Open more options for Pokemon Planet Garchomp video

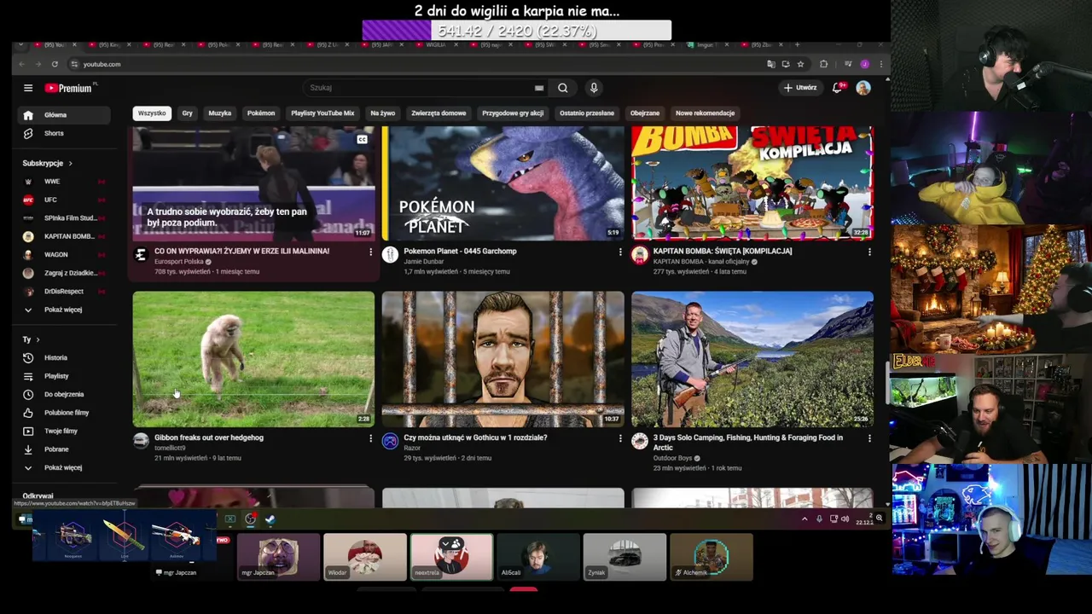click(620, 252)
